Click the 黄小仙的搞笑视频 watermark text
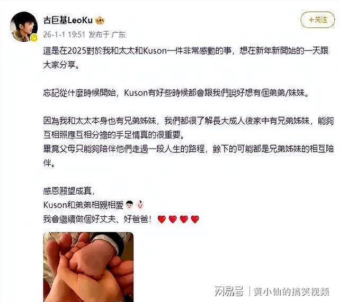Image resolution: width=339 pixels, height=302 pixels. click(x=292, y=291)
